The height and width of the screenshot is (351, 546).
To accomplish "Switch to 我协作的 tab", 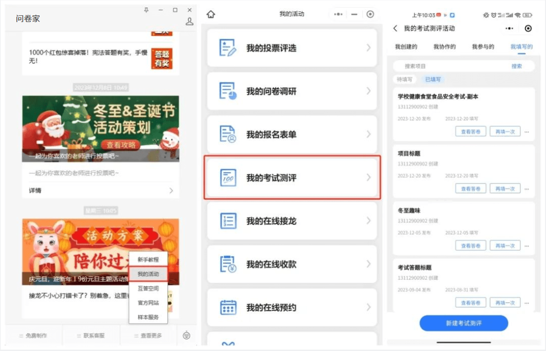I will click(445, 47).
